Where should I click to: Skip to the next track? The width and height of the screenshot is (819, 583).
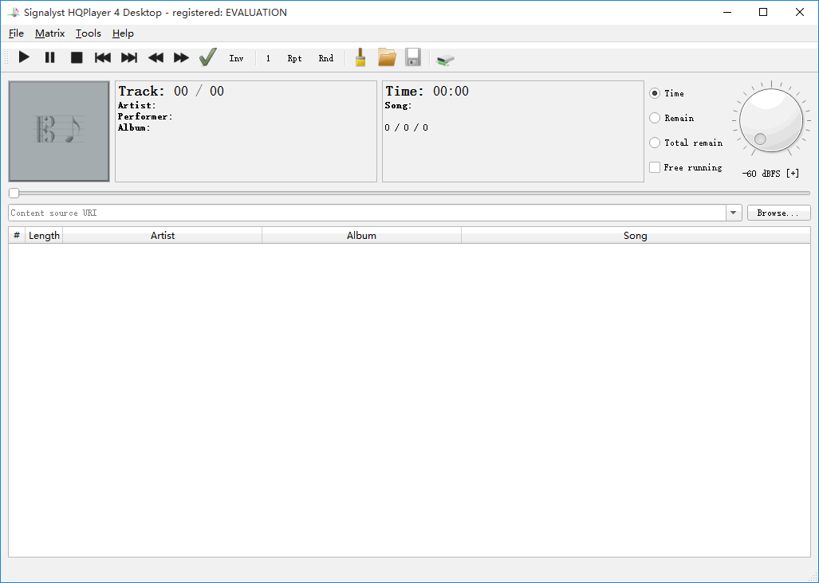tap(128, 57)
